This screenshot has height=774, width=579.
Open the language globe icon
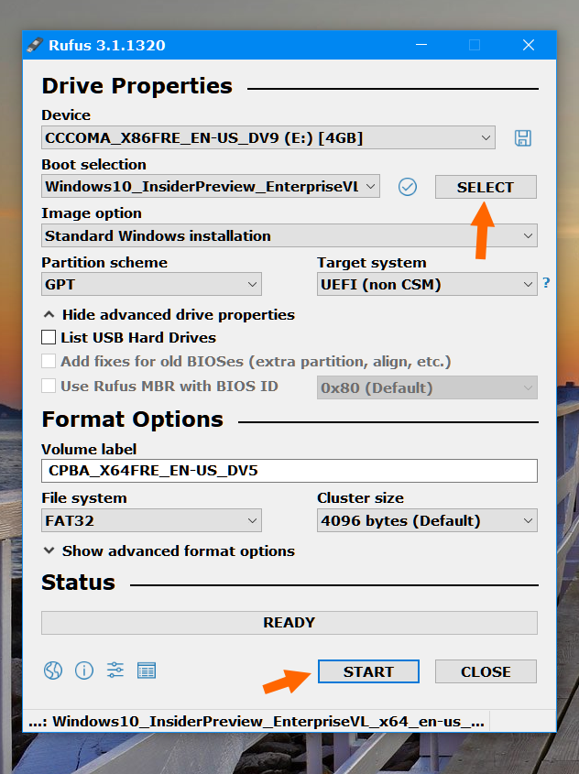point(53,670)
